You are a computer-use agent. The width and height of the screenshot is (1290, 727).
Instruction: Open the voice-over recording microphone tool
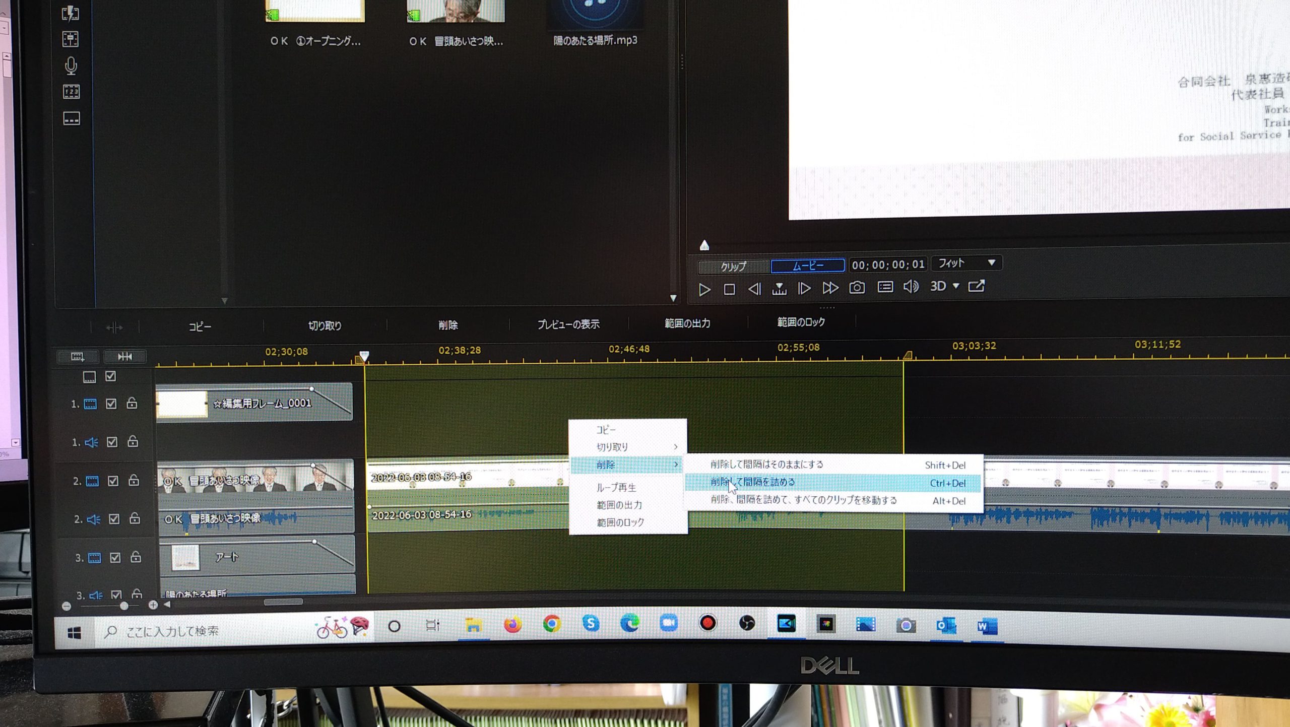(x=71, y=66)
